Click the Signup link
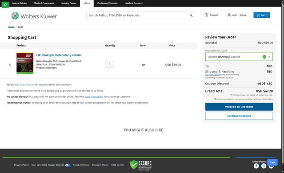Viewport: 284px width, 173px height. [x=243, y=15]
